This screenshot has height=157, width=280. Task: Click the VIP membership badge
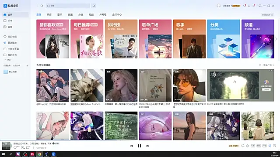point(236,6)
